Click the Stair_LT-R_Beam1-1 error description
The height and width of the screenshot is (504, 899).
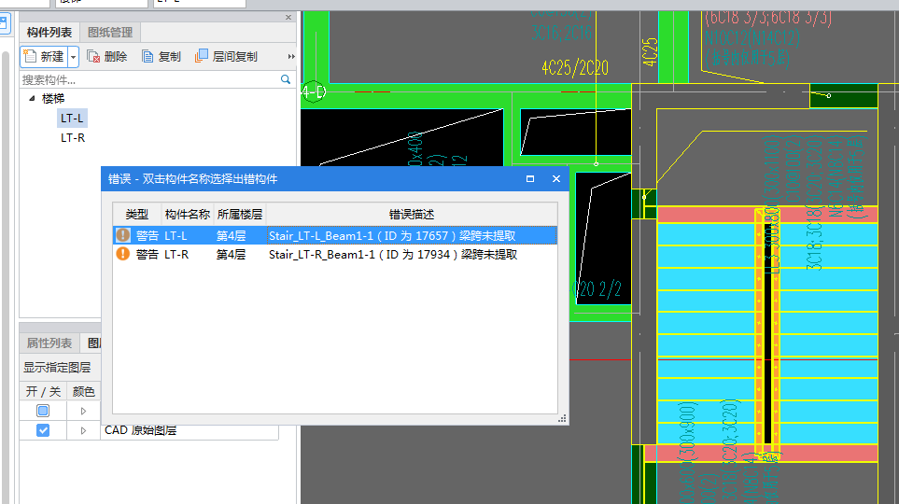click(x=393, y=255)
